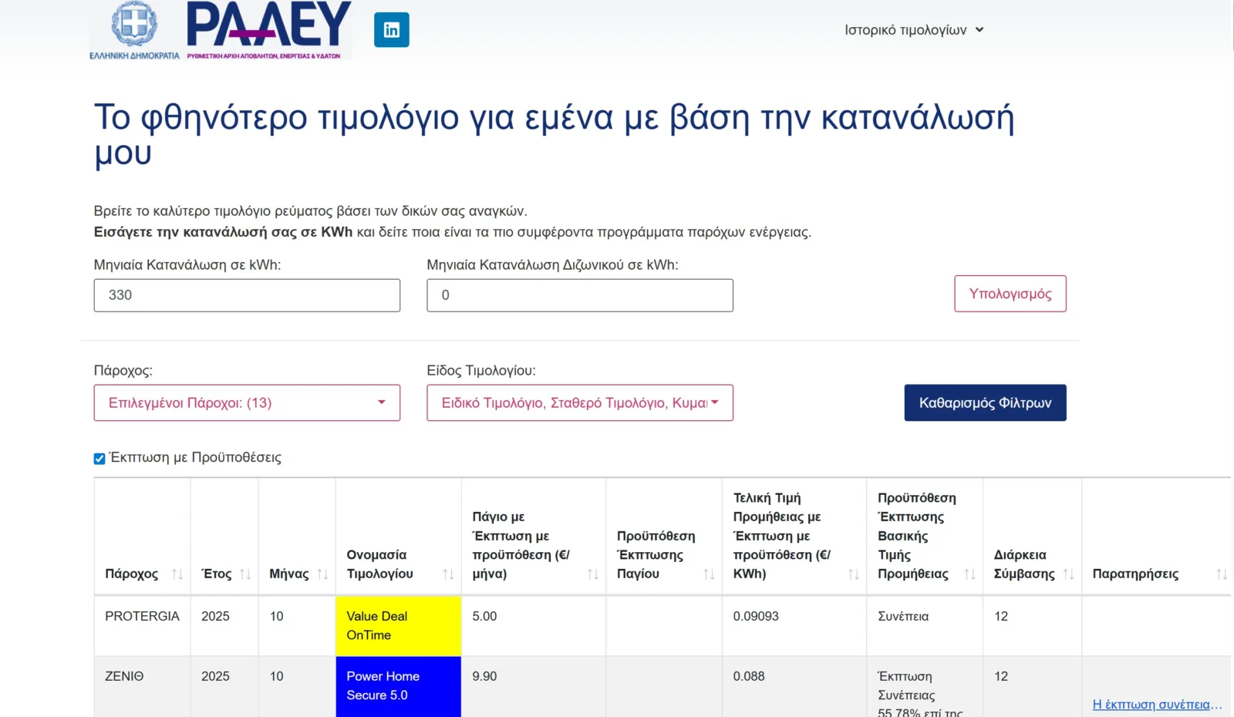Sort the table by Έτος column
1234x717 pixels.
click(246, 574)
